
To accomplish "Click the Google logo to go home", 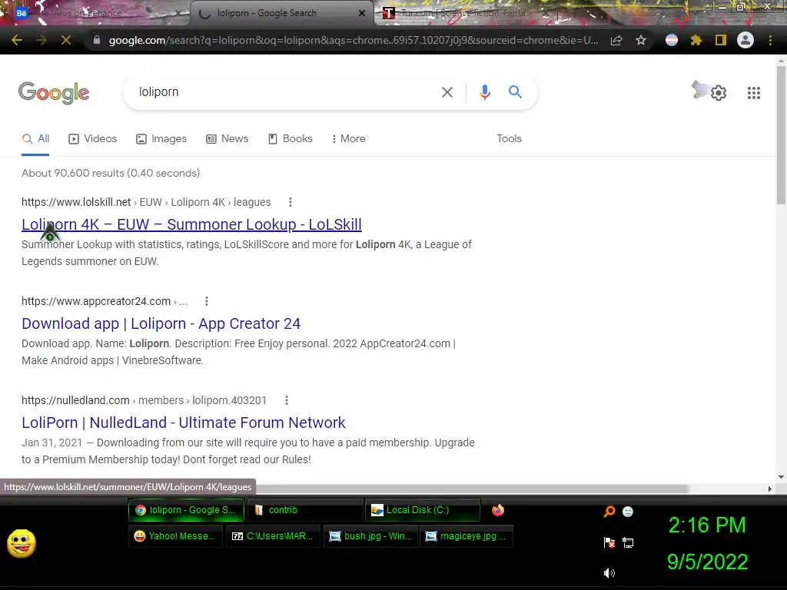I will click(54, 92).
